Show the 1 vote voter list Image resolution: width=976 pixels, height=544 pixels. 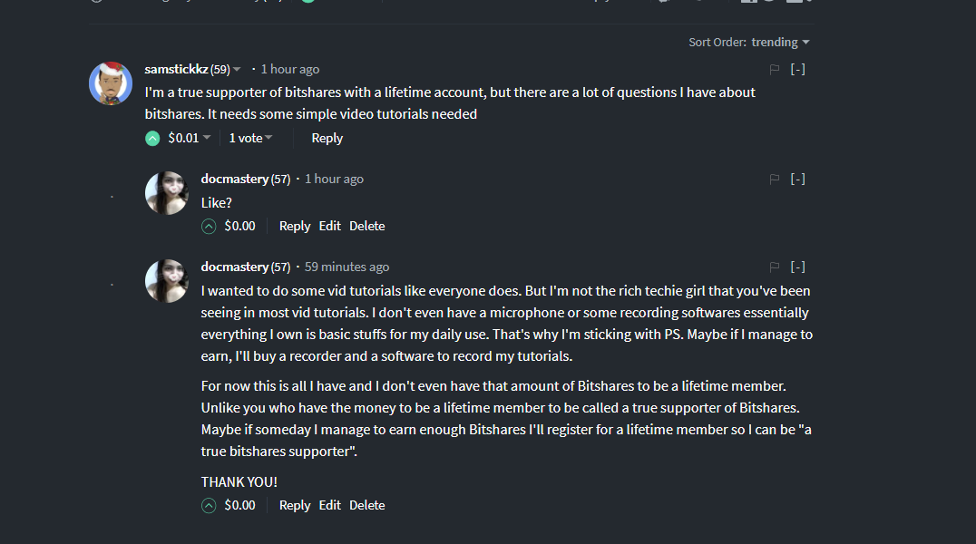point(249,138)
